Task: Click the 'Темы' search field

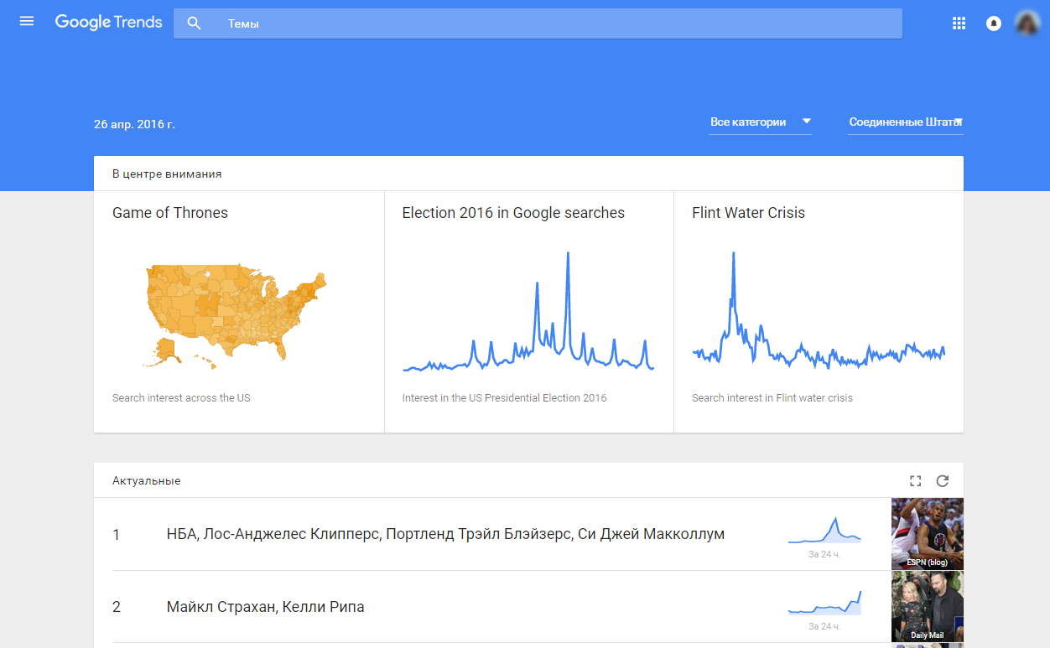Action: pyautogui.click(x=554, y=23)
